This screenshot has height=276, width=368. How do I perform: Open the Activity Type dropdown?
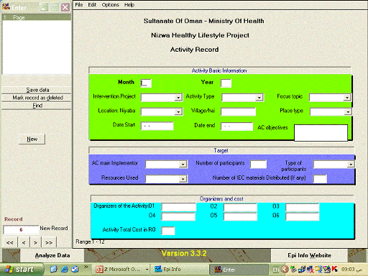259,98
